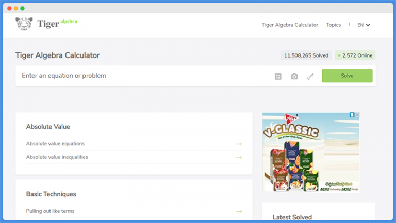Click the ad info icon on banner
This screenshot has height=223, width=396.
coord(352,115)
